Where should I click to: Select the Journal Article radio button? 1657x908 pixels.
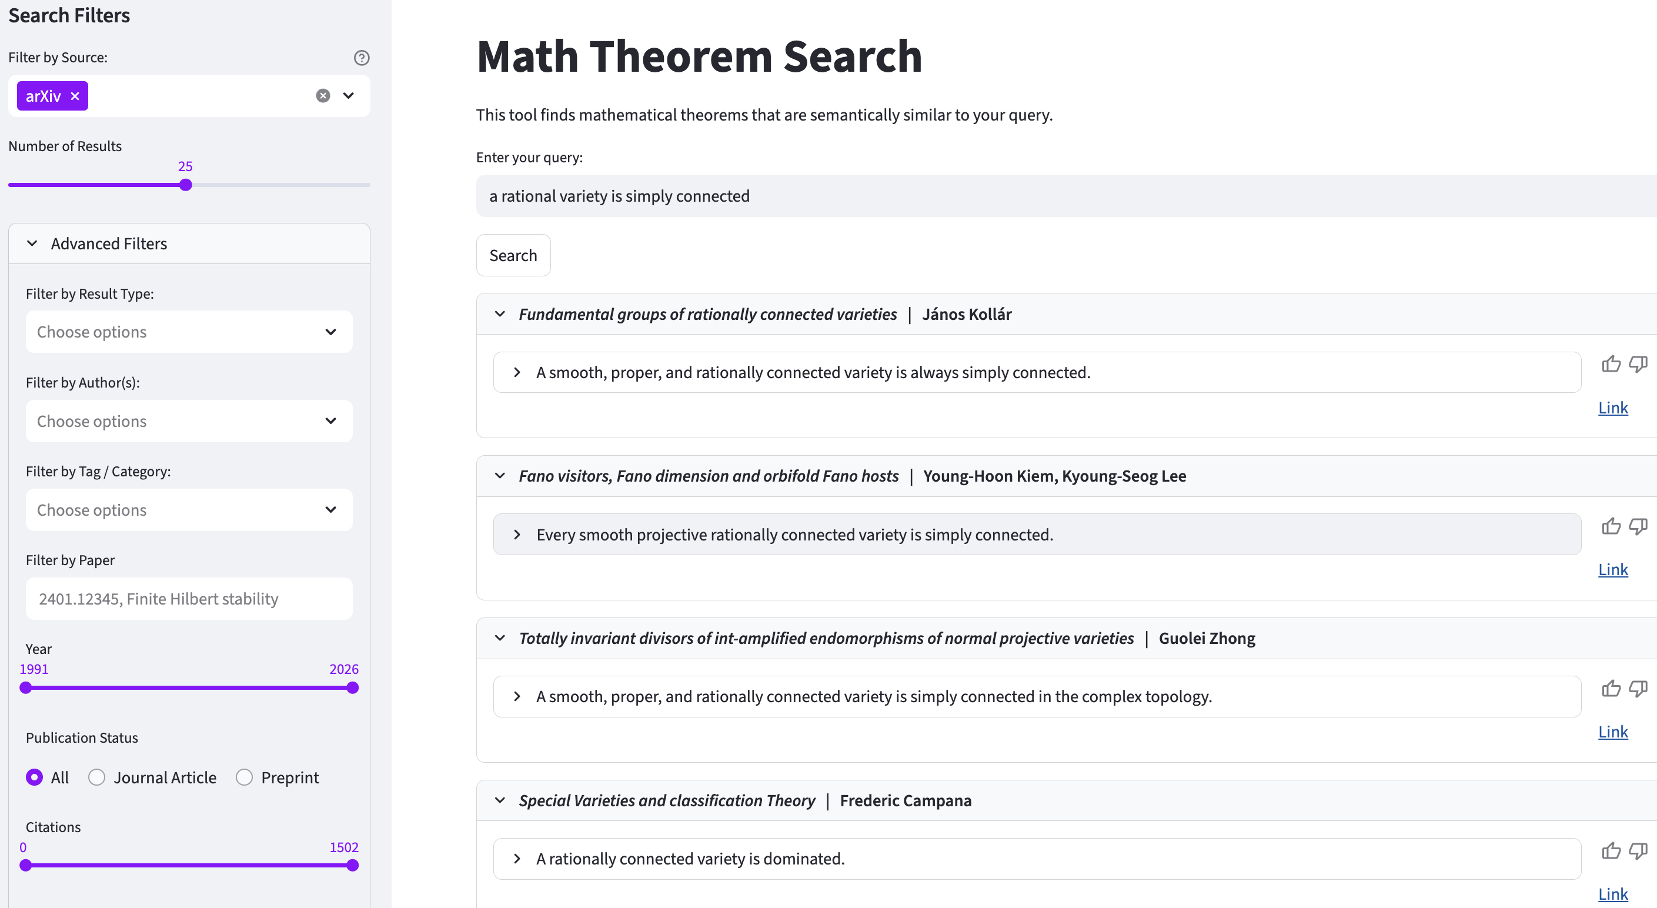(x=97, y=777)
